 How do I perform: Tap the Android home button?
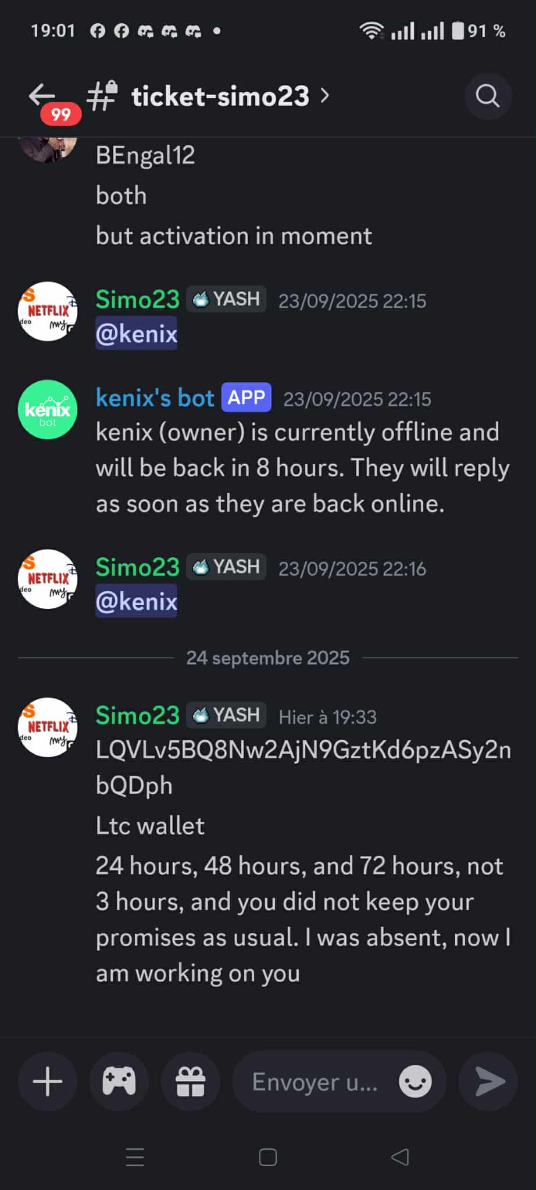[x=268, y=1157]
